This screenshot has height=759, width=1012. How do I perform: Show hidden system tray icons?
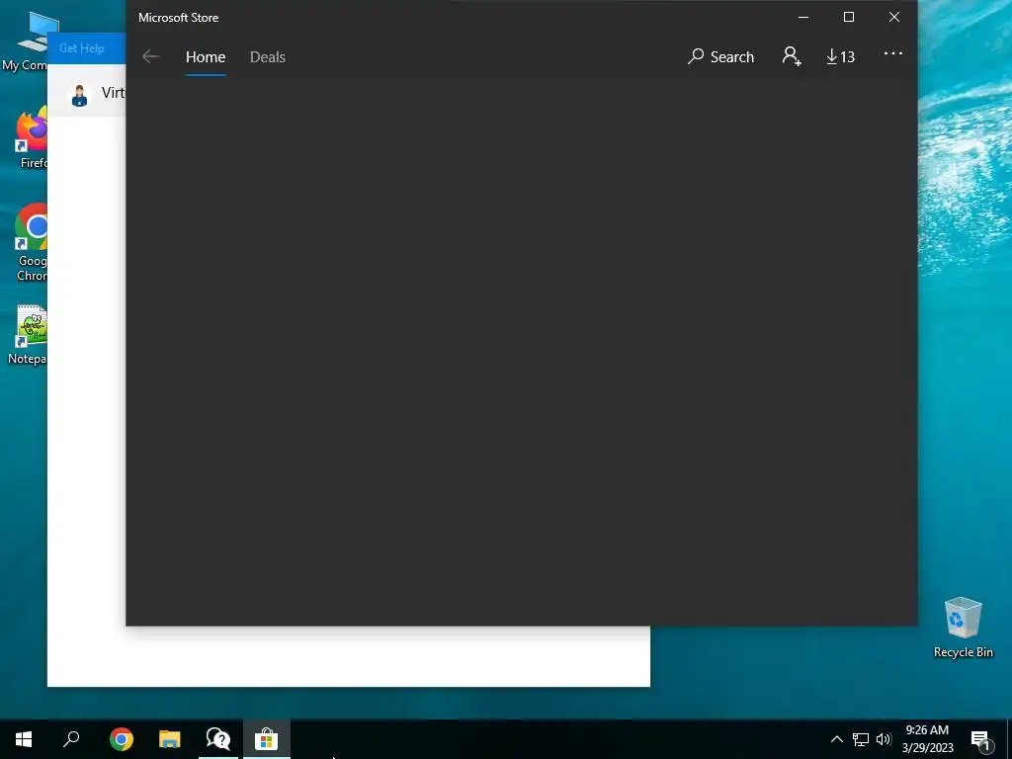pos(836,739)
